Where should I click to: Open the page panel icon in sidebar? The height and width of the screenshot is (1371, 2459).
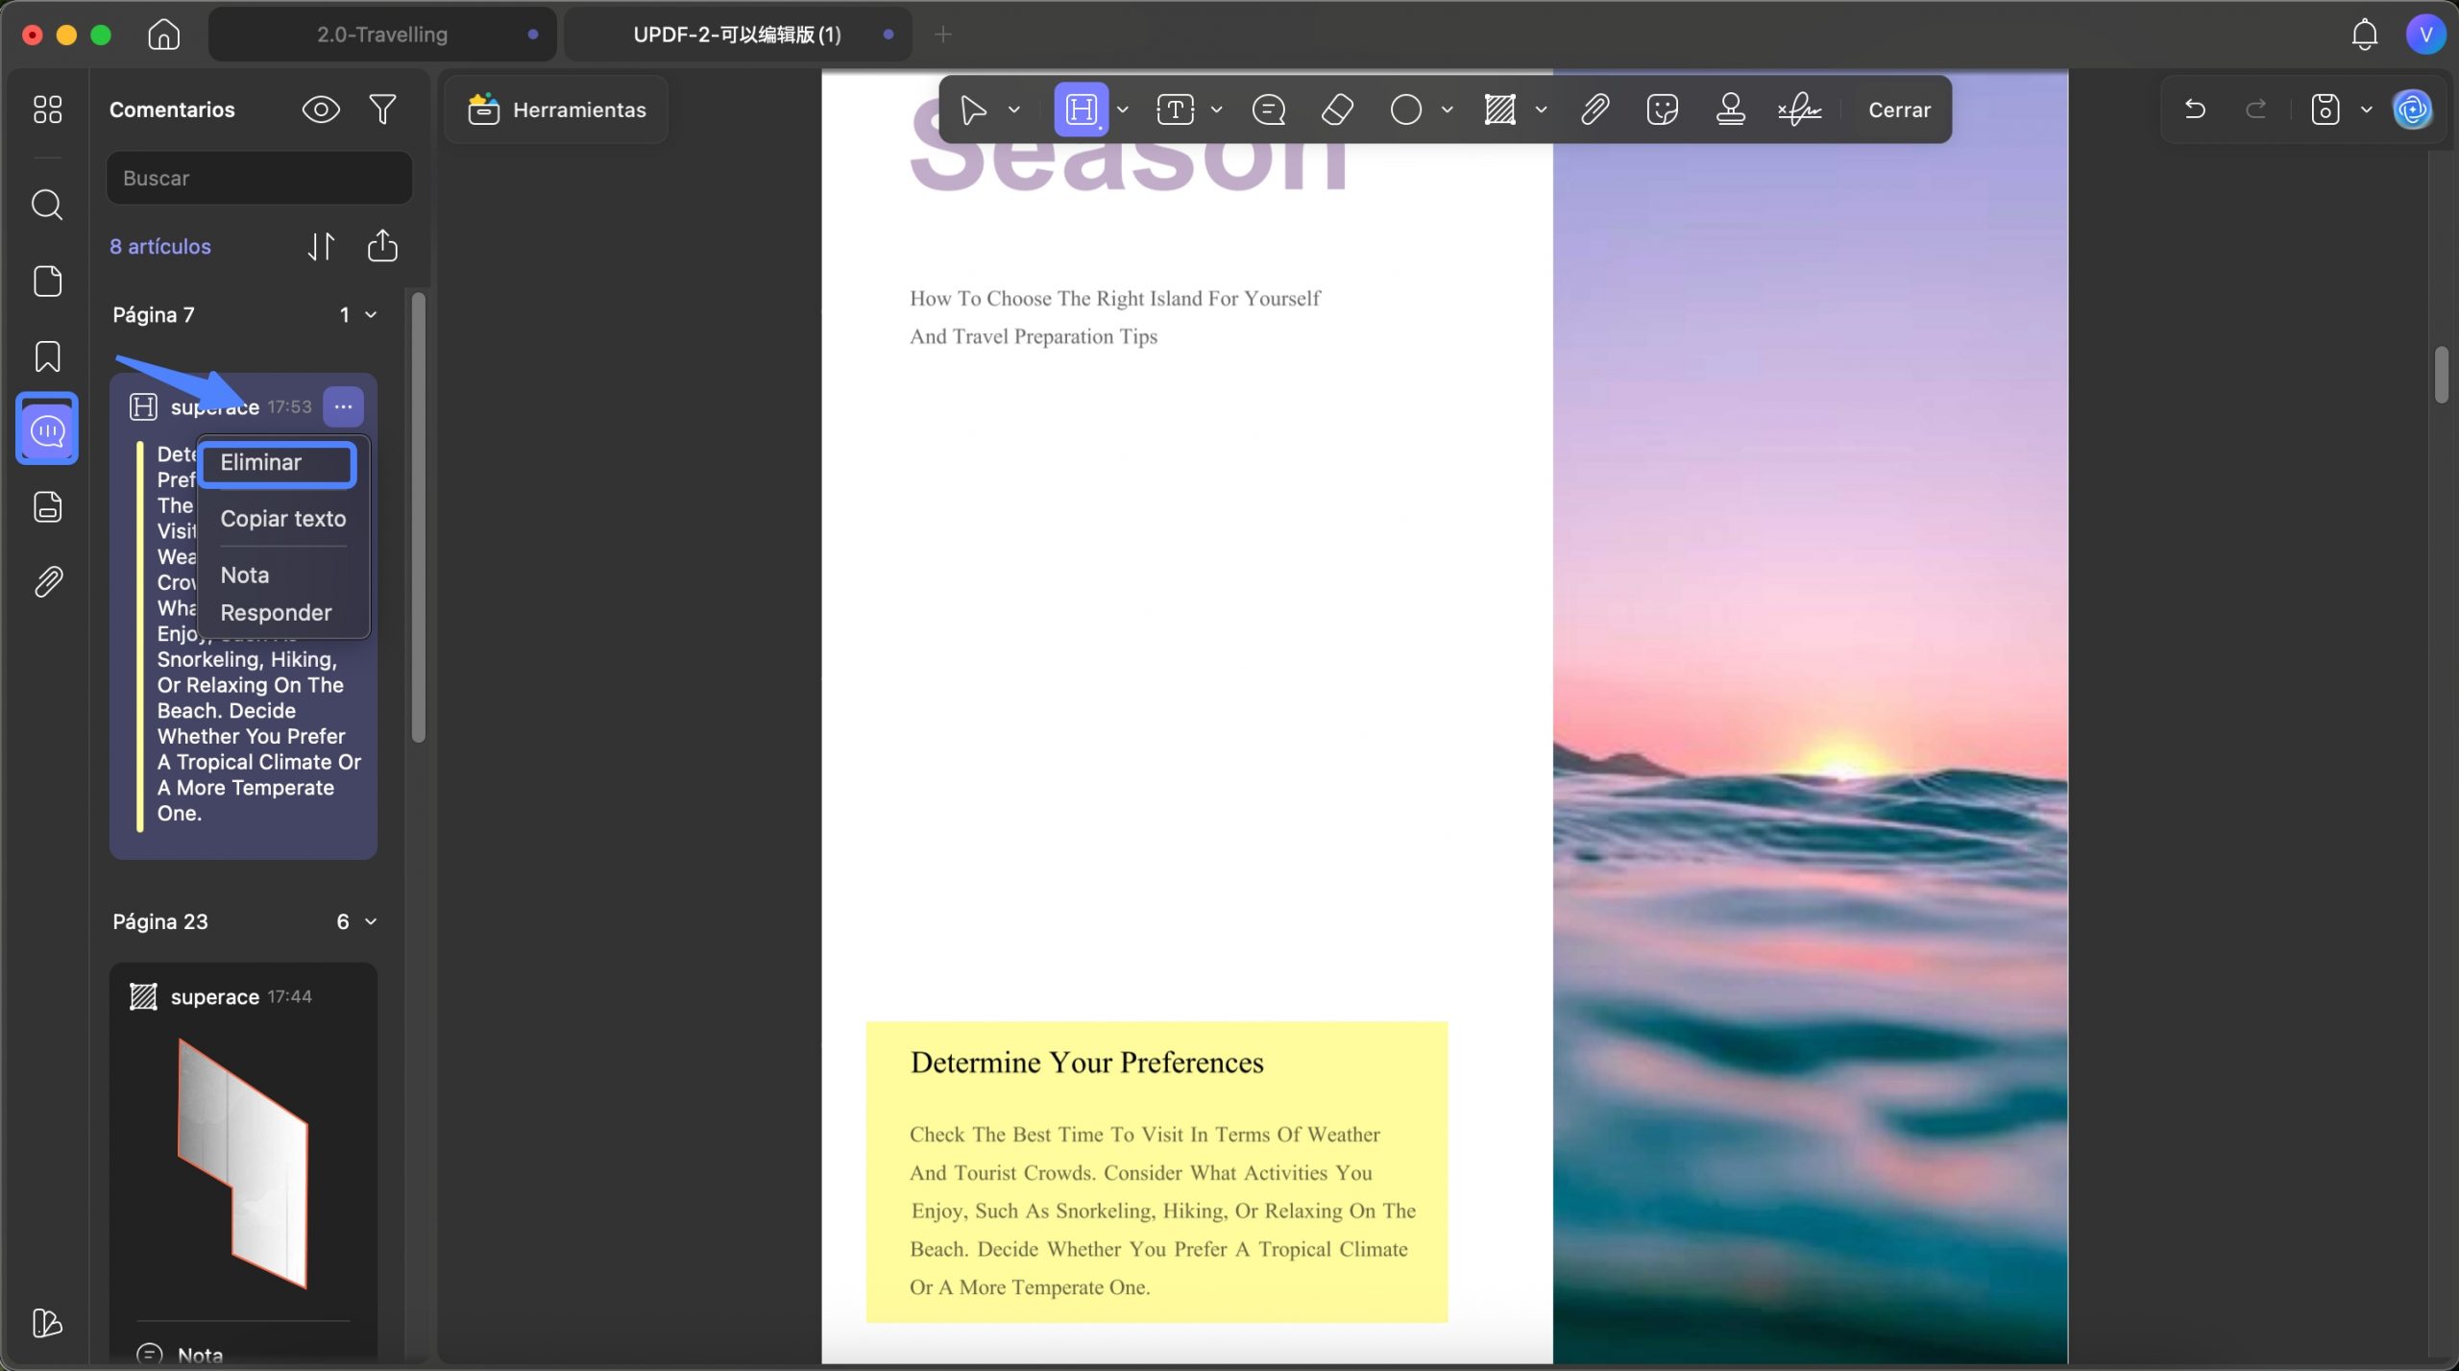[x=47, y=282]
